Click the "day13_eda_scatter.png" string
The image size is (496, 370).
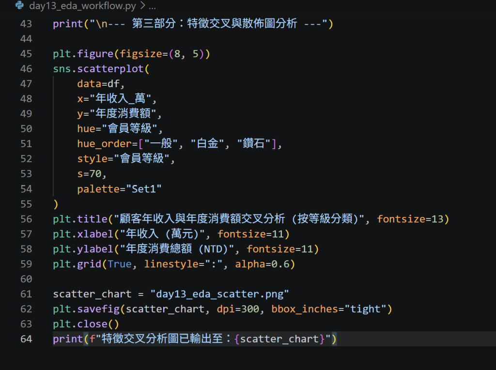click(x=219, y=294)
